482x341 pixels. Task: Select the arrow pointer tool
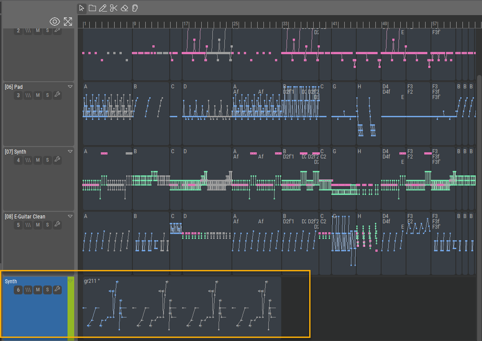[x=82, y=8]
